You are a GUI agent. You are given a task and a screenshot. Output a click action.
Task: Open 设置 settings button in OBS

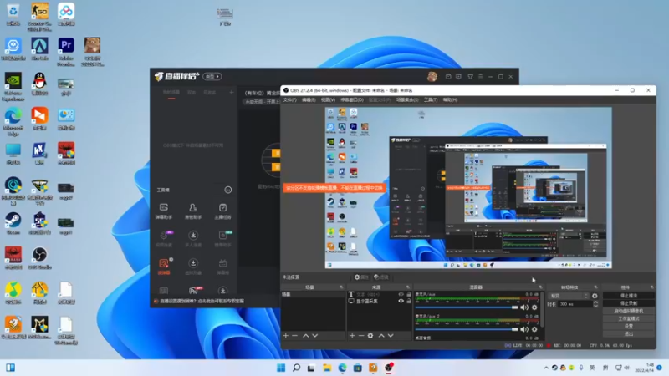click(x=629, y=326)
